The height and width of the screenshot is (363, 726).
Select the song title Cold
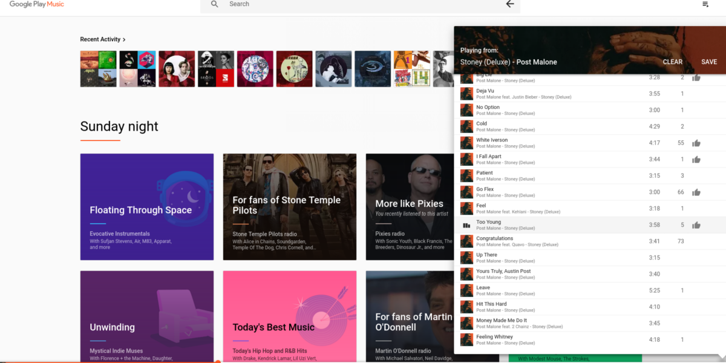(482, 123)
